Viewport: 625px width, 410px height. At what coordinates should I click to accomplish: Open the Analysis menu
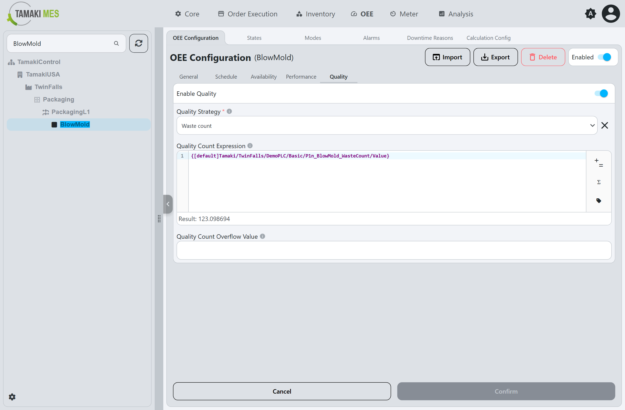(456, 14)
